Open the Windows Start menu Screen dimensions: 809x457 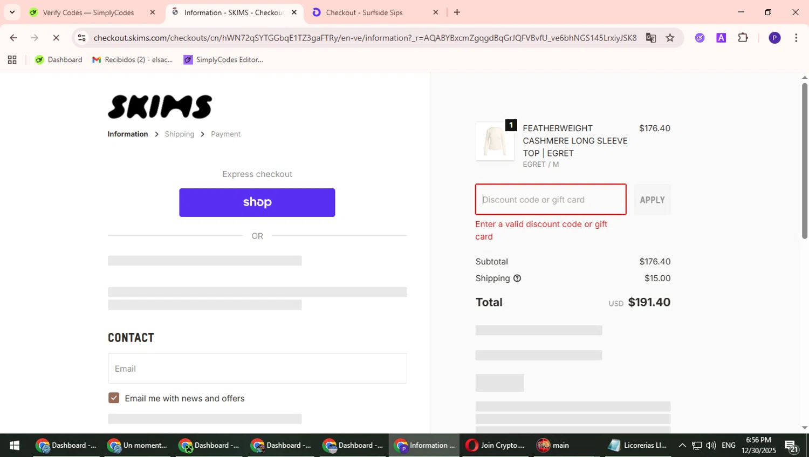point(15,446)
